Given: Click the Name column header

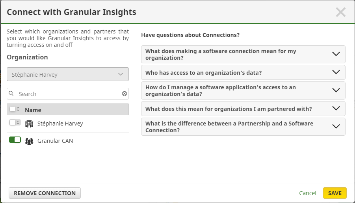Looking at the screenshot, I should pos(33,110).
